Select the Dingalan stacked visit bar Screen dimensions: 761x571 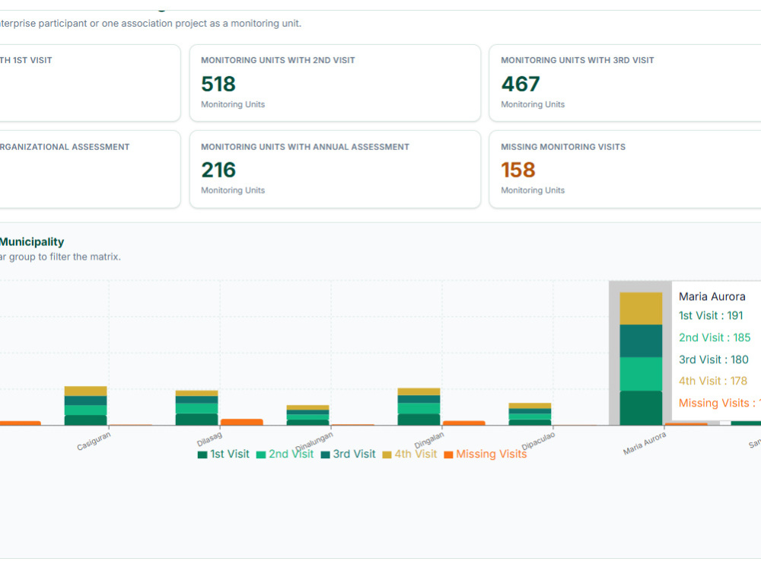(x=419, y=407)
